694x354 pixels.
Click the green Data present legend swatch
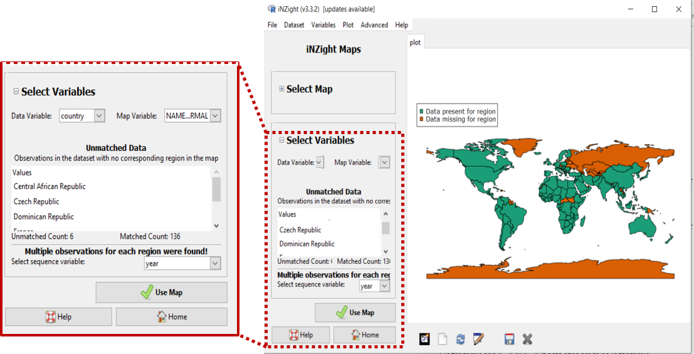422,112
